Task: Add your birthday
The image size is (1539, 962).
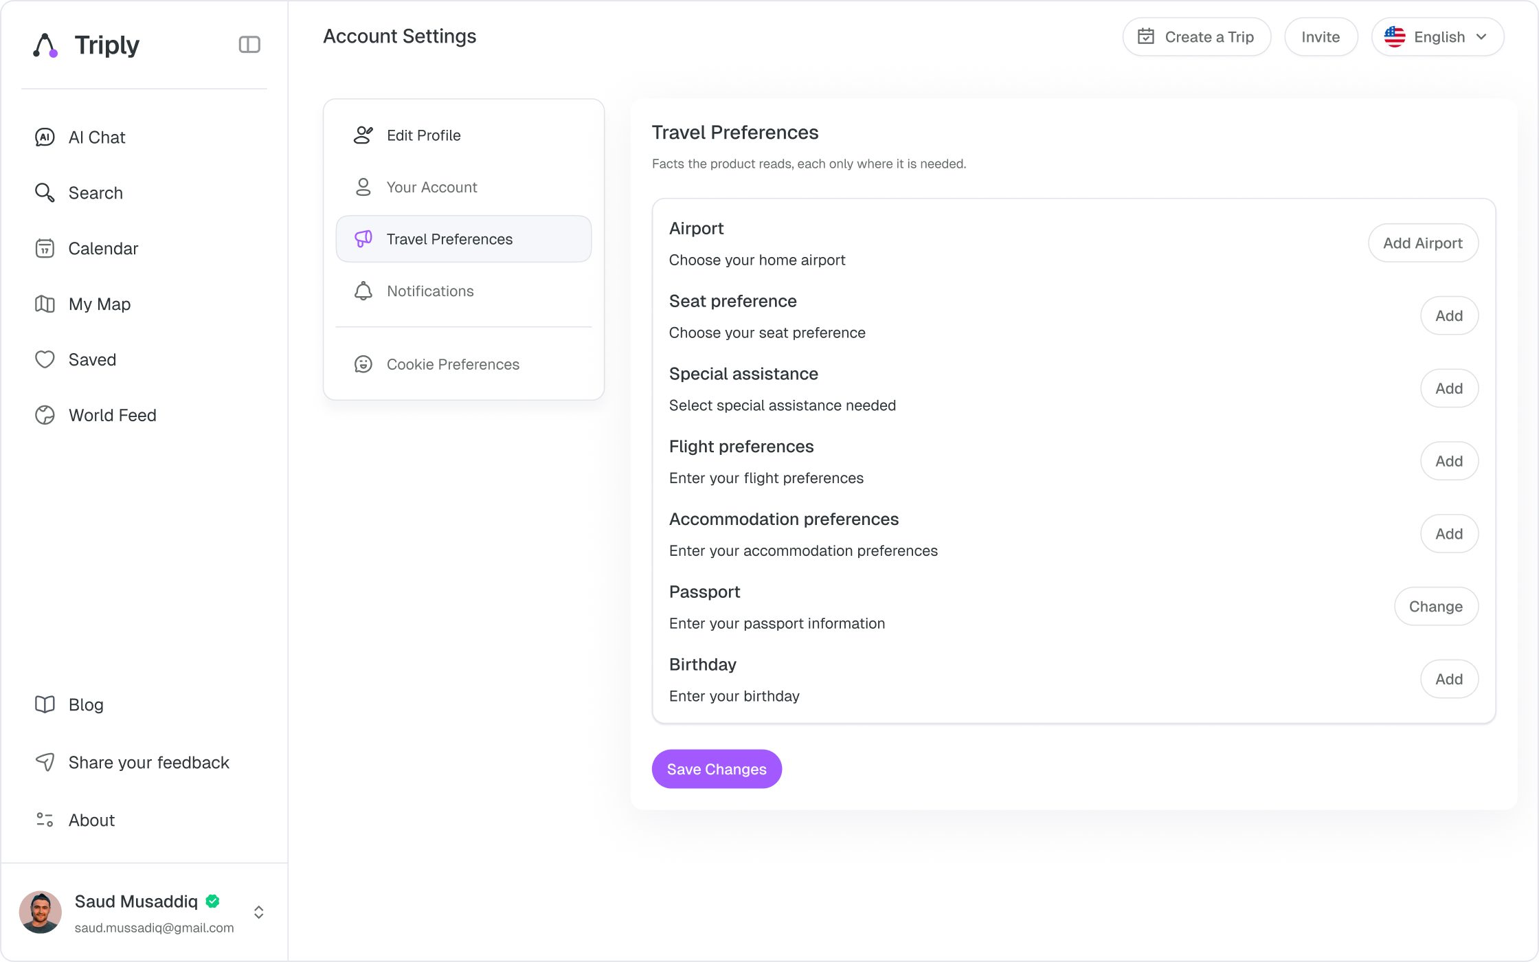Action: [x=1449, y=679]
